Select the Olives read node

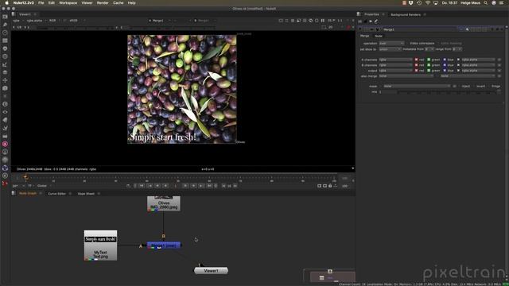click(164, 203)
